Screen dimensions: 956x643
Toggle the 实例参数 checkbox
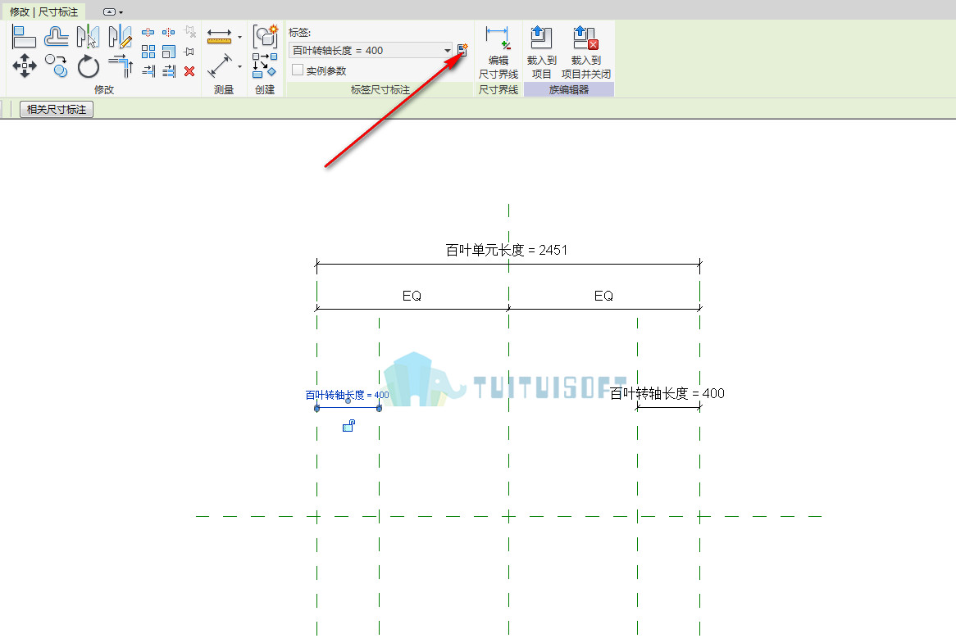tap(298, 70)
